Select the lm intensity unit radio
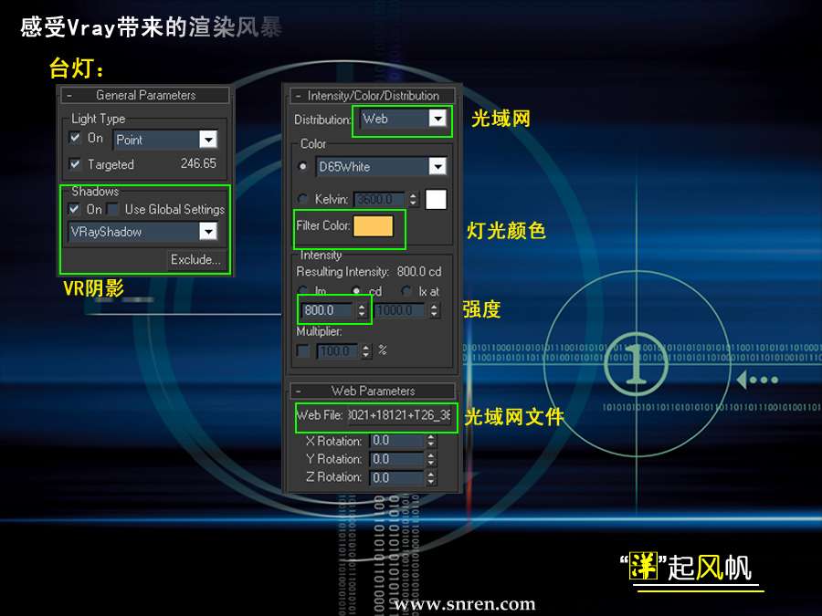822x616 pixels. pos(302,291)
